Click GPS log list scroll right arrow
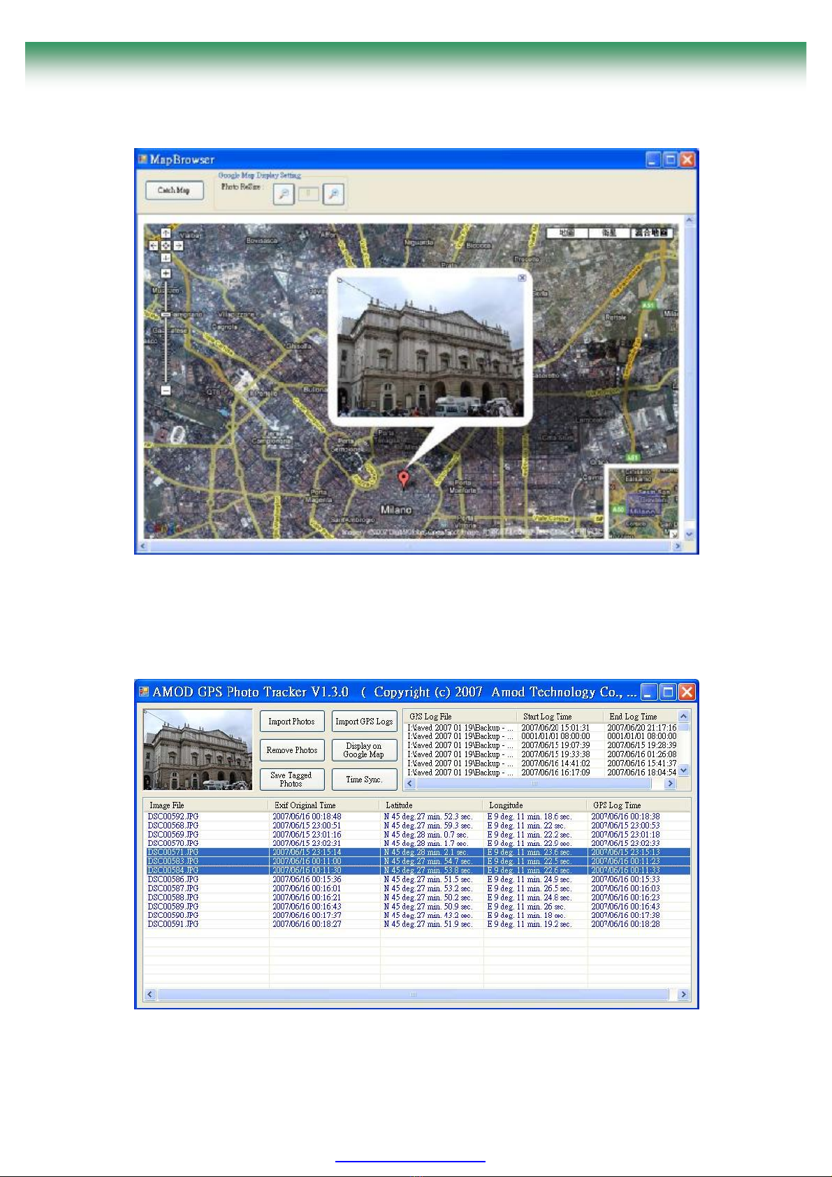Screen dimensions: 832x1177 (671, 784)
